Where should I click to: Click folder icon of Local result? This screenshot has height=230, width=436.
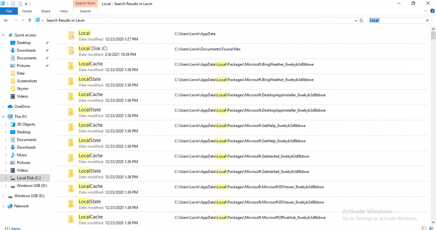point(71,36)
